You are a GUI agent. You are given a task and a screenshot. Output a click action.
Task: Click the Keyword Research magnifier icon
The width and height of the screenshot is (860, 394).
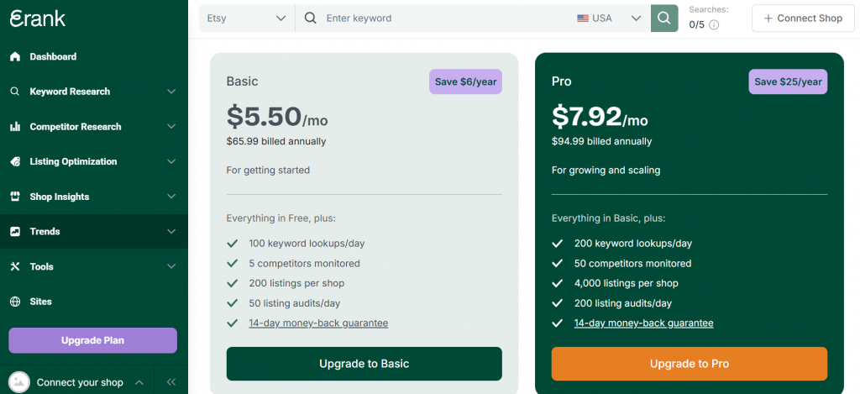(15, 92)
